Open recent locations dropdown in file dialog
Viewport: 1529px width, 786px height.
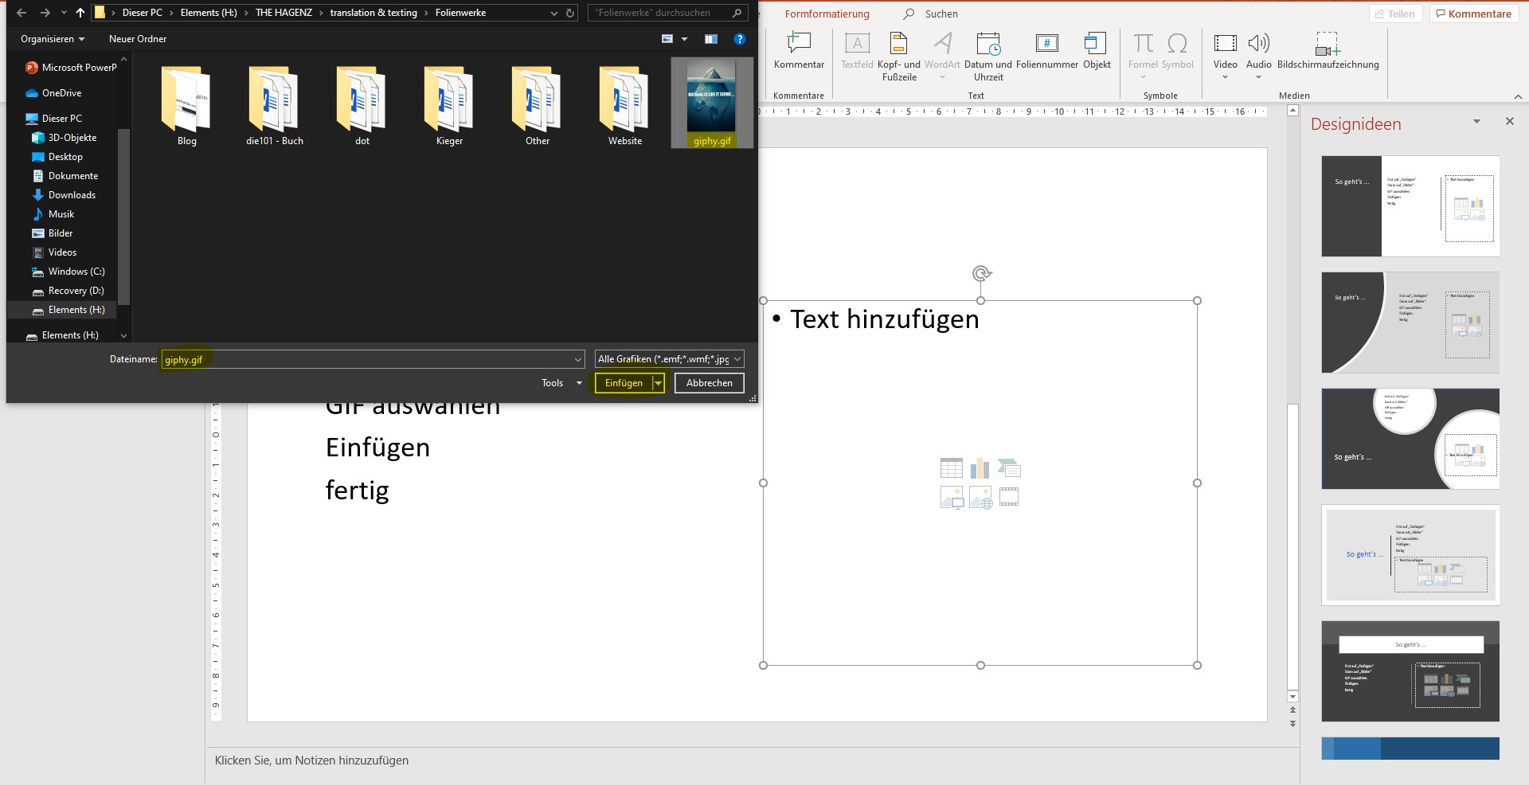click(x=64, y=13)
